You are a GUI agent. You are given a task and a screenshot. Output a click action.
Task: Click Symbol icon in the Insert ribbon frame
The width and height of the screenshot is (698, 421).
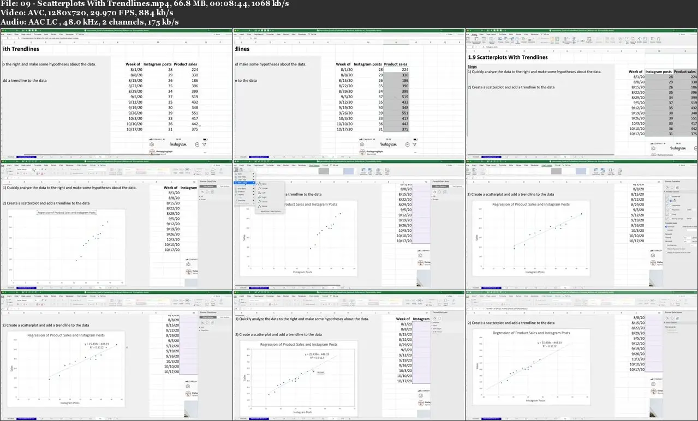click(x=659, y=39)
